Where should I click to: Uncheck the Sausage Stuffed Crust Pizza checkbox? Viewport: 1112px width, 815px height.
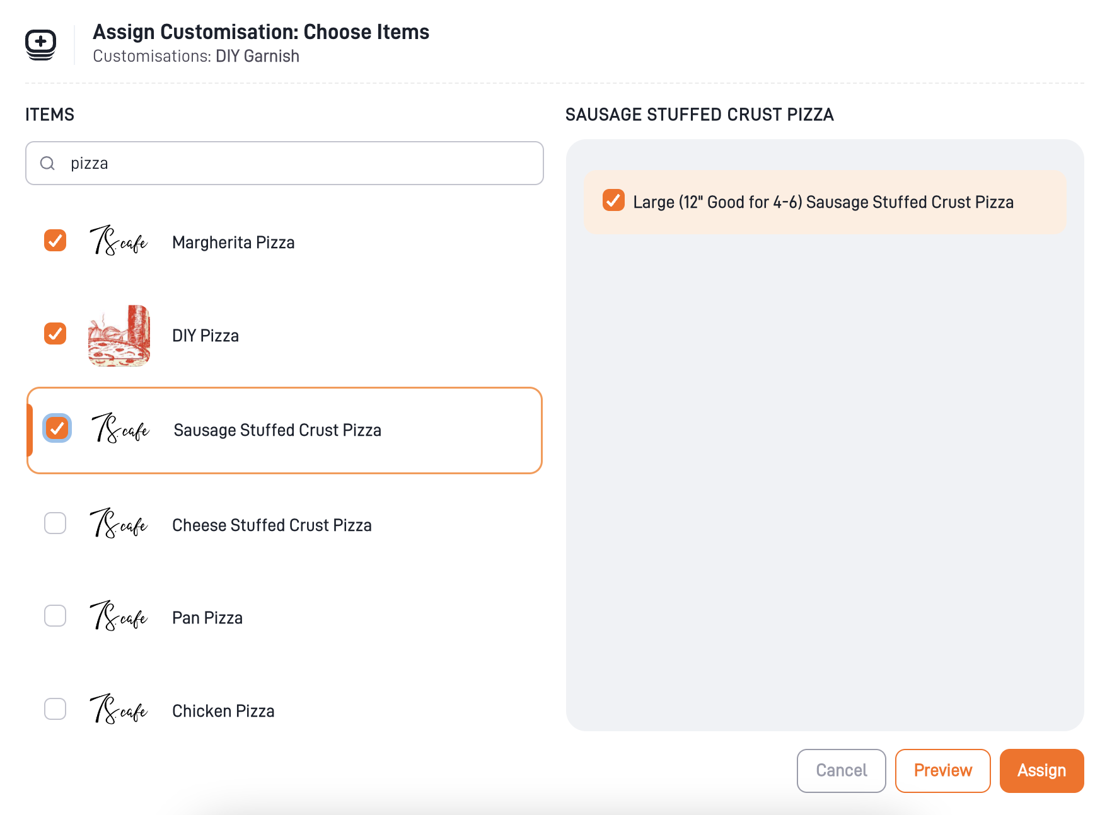coord(57,428)
